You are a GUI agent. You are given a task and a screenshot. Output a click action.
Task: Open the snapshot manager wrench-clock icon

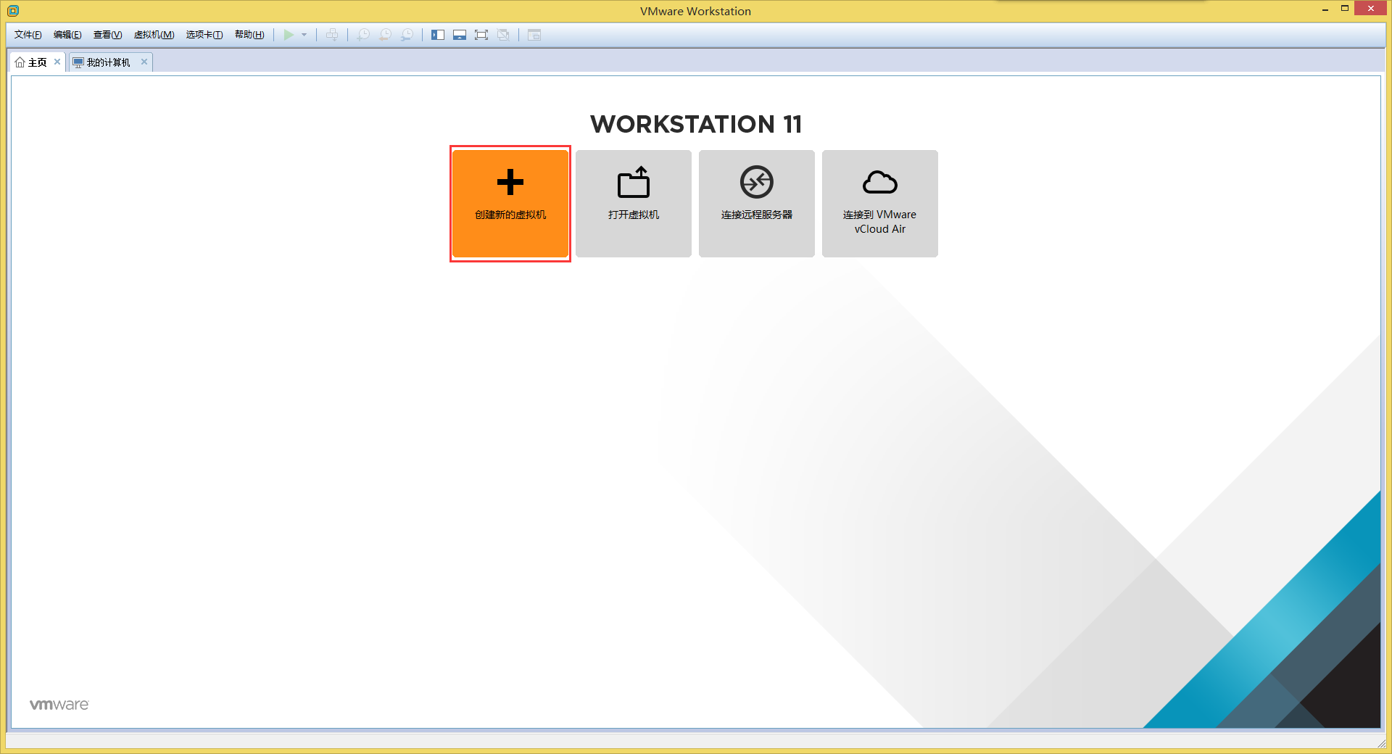pyautogui.click(x=407, y=35)
